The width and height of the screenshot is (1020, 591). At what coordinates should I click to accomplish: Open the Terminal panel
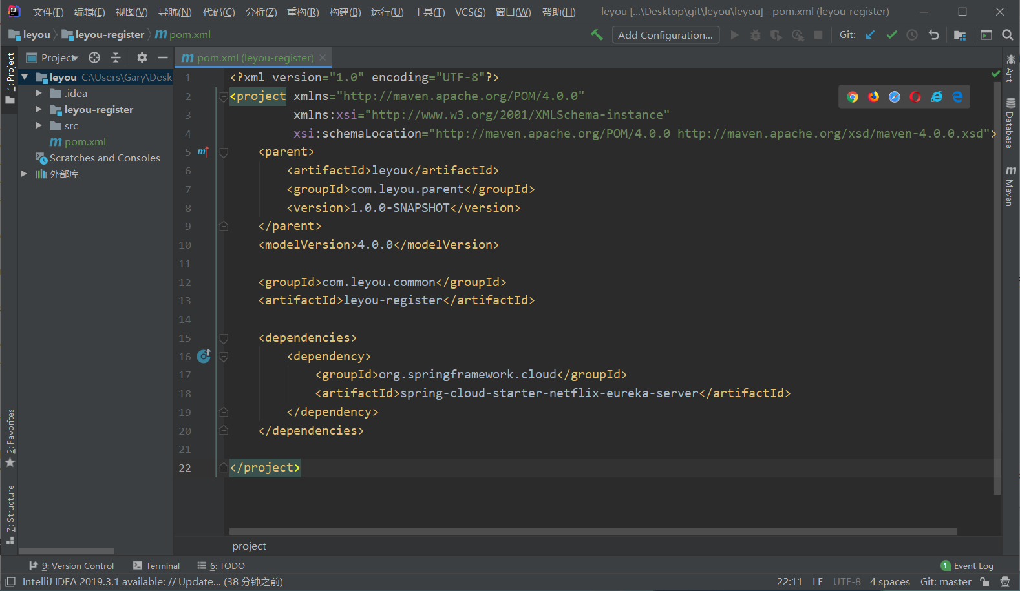point(156,566)
